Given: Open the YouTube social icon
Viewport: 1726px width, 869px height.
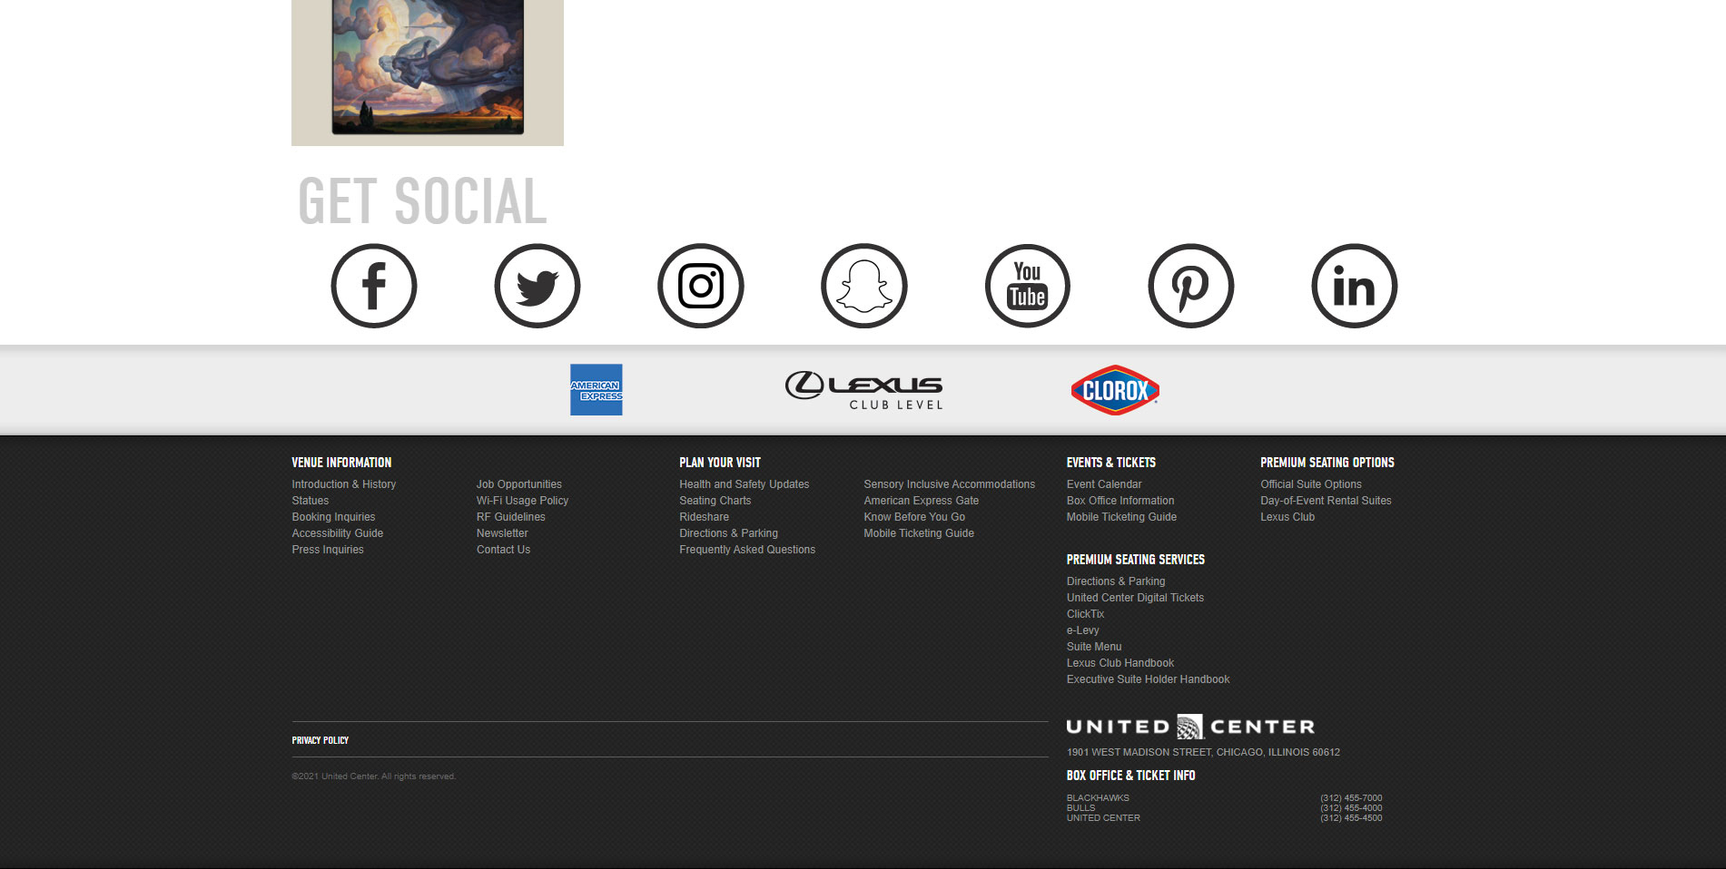Looking at the screenshot, I should (x=1028, y=286).
